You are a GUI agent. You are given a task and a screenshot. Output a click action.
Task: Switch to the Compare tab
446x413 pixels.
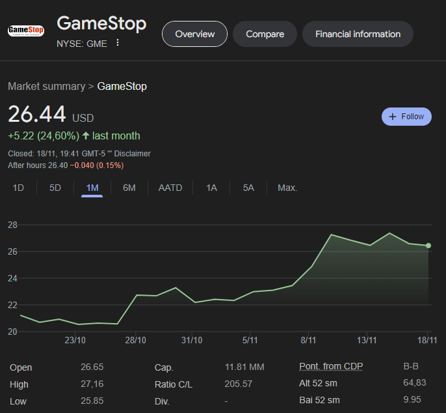click(x=265, y=34)
